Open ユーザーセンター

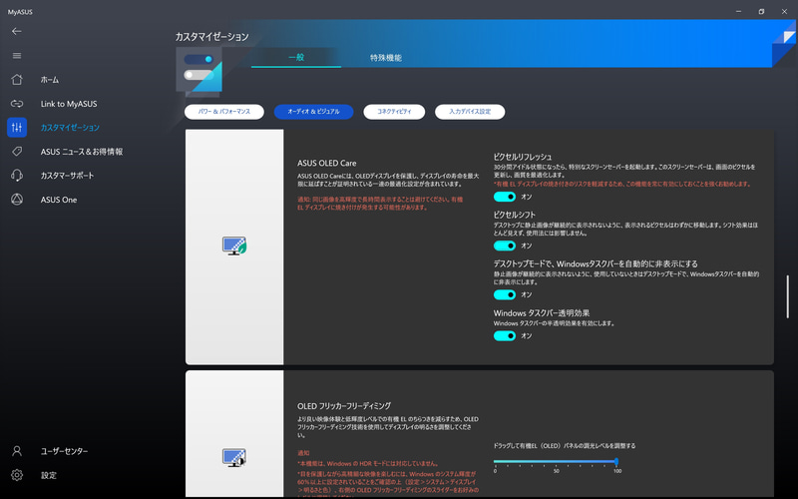tap(64, 451)
